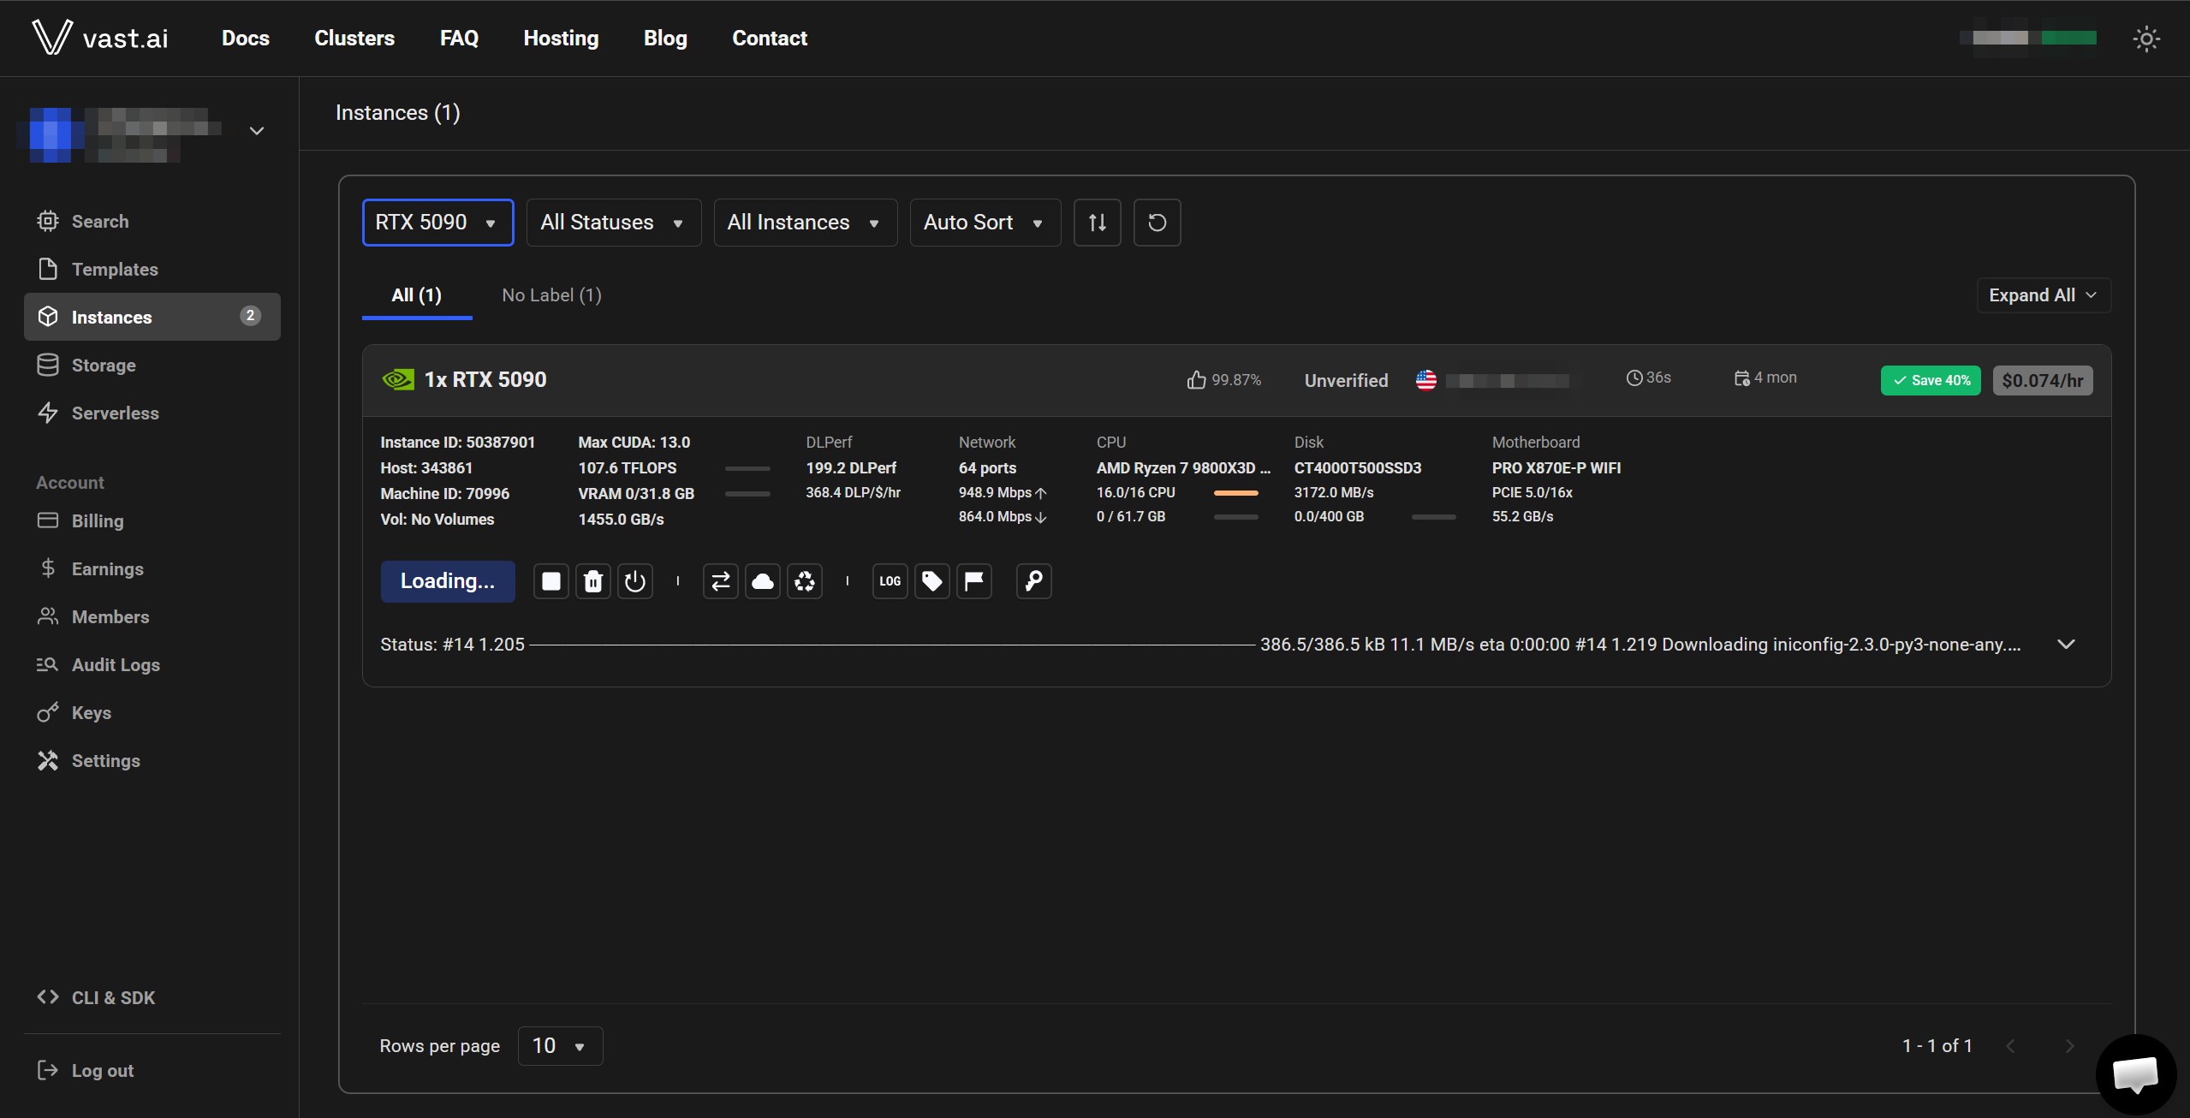Open the instance LOG button
The width and height of the screenshot is (2190, 1118).
pos(890,581)
